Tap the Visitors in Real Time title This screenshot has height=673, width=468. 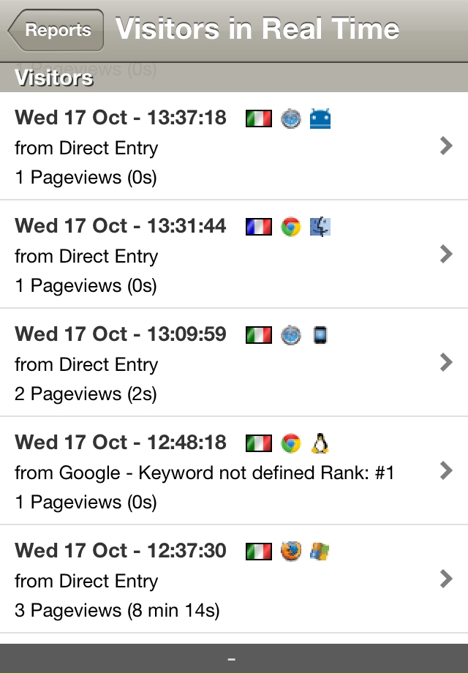(x=257, y=29)
